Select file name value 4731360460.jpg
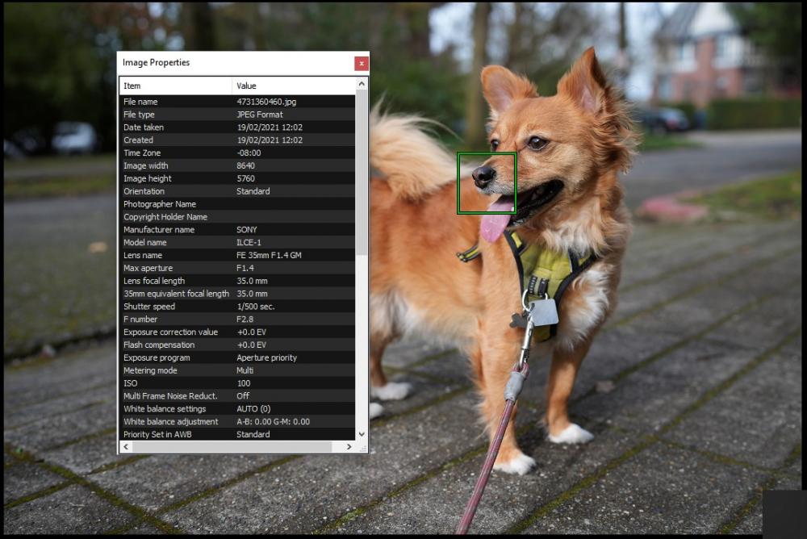Screen dimensions: 807x539 (266, 102)
